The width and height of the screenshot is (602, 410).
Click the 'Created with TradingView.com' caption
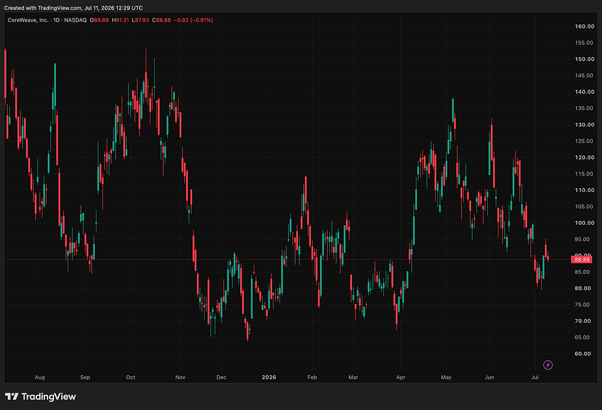43,7
